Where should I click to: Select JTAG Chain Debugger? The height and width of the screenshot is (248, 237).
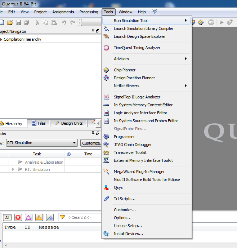pos(133,145)
